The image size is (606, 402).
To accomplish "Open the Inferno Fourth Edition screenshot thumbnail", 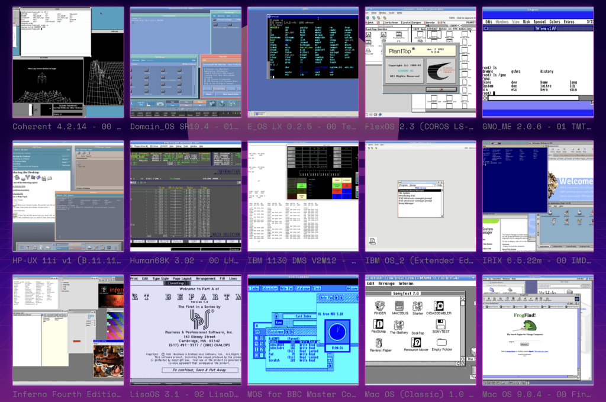I will click(68, 330).
